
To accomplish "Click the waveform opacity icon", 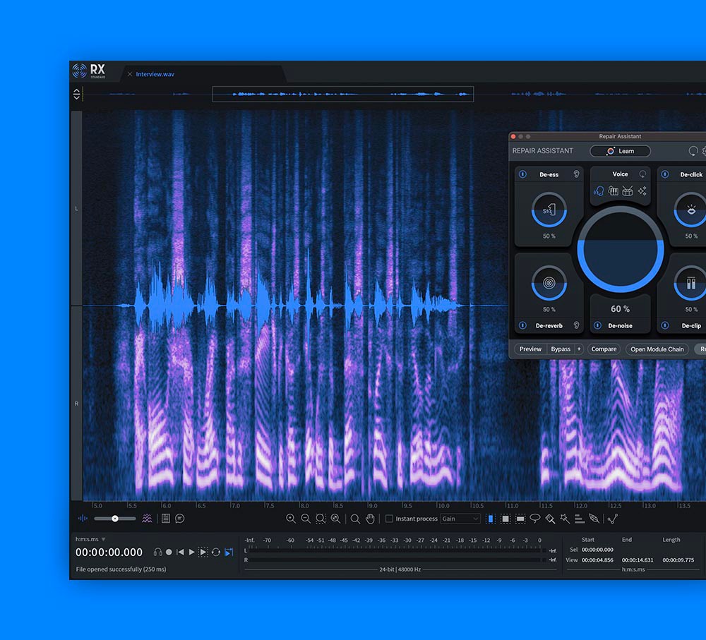I will point(83,519).
